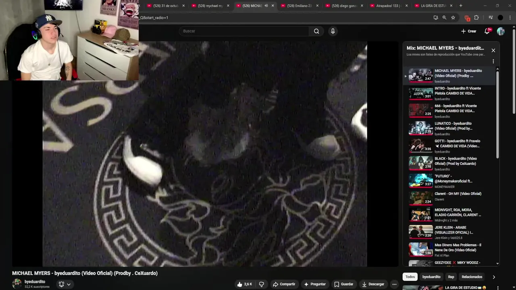
Task: Click the Guardar save button
Action: tap(343, 284)
